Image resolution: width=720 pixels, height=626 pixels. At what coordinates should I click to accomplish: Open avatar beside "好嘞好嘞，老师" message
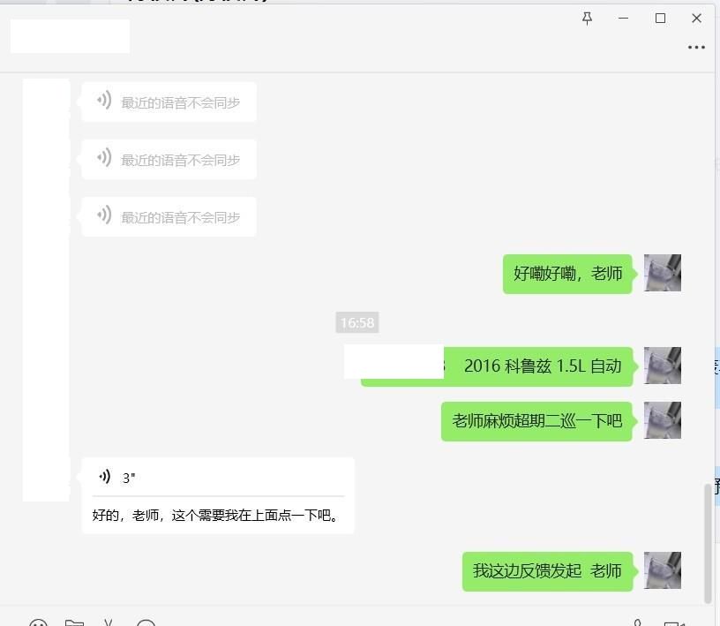[x=662, y=273]
